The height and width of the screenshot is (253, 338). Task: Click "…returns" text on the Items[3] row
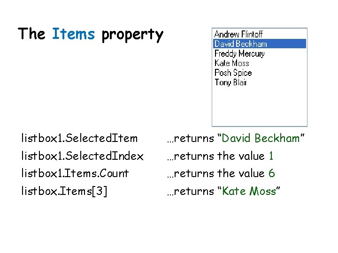[x=190, y=191]
